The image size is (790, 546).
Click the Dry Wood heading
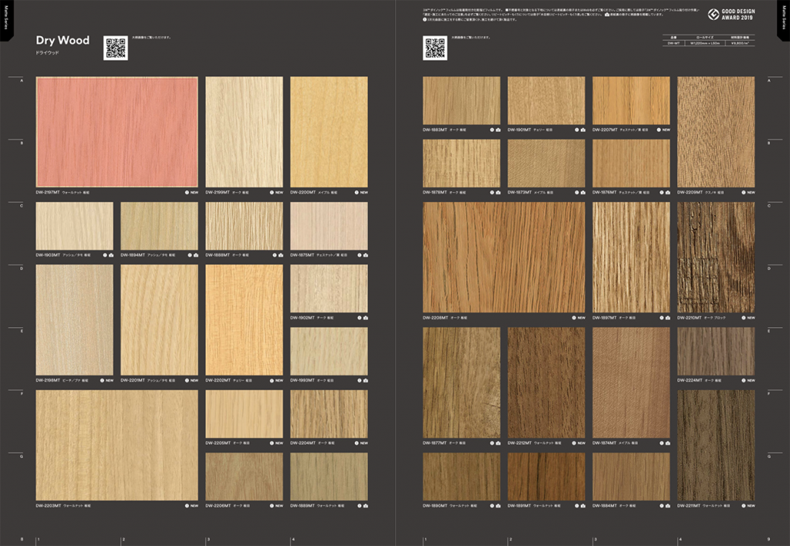click(62, 40)
